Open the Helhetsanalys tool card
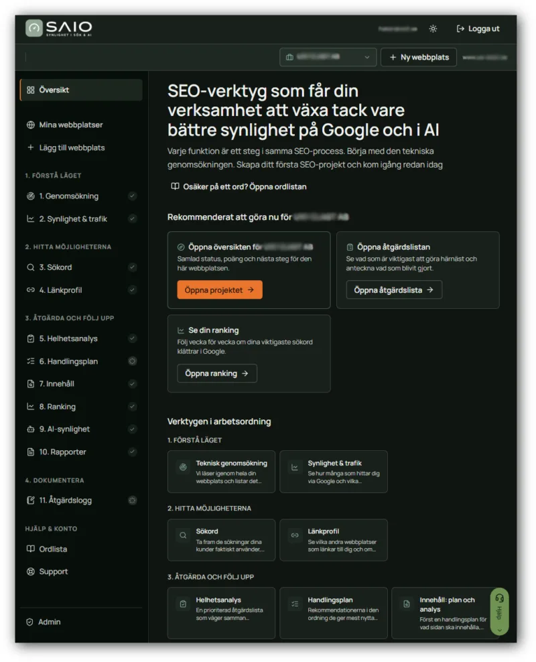Viewport: 536px width, 662px height. 221,613
